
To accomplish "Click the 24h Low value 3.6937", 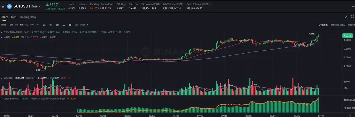I will point(133,8).
